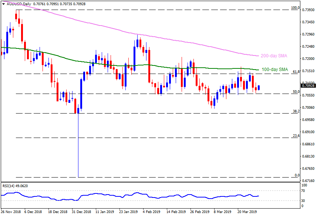
Task: Select the 0.0 Fibonacci level label
Action: [x=297, y=175]
